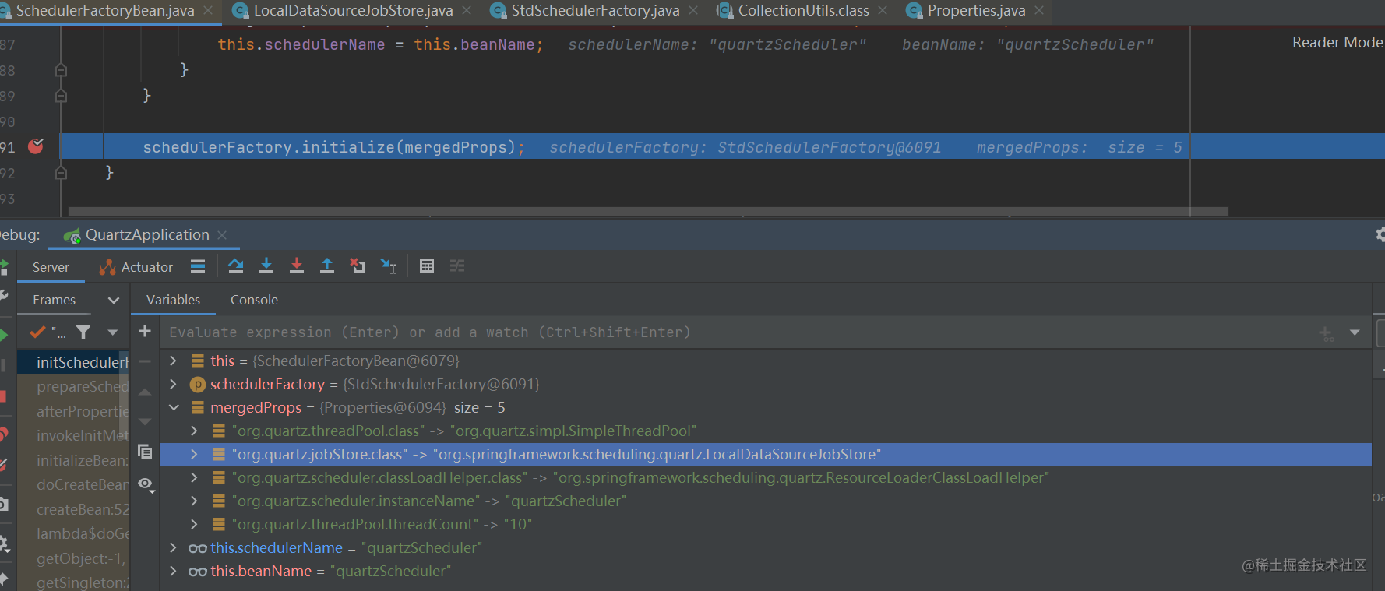Close the Properties.java editor tab
Viewport: 1385px width, 591px height.
(1039, 11)
